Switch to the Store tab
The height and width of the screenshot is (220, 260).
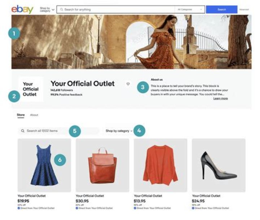pos(21,115)
